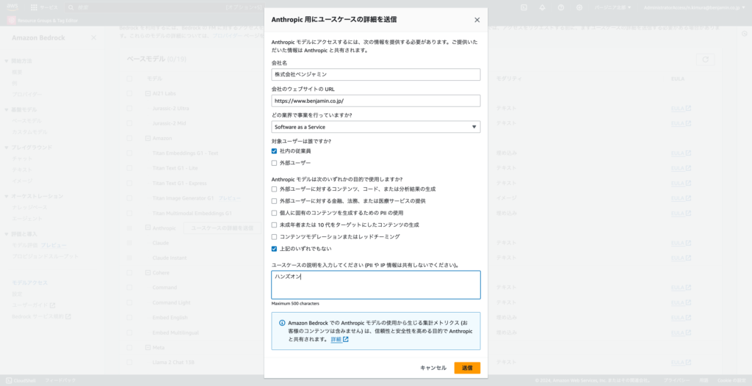
Task: Collapse the Meta model group
Action: (148, 347)
